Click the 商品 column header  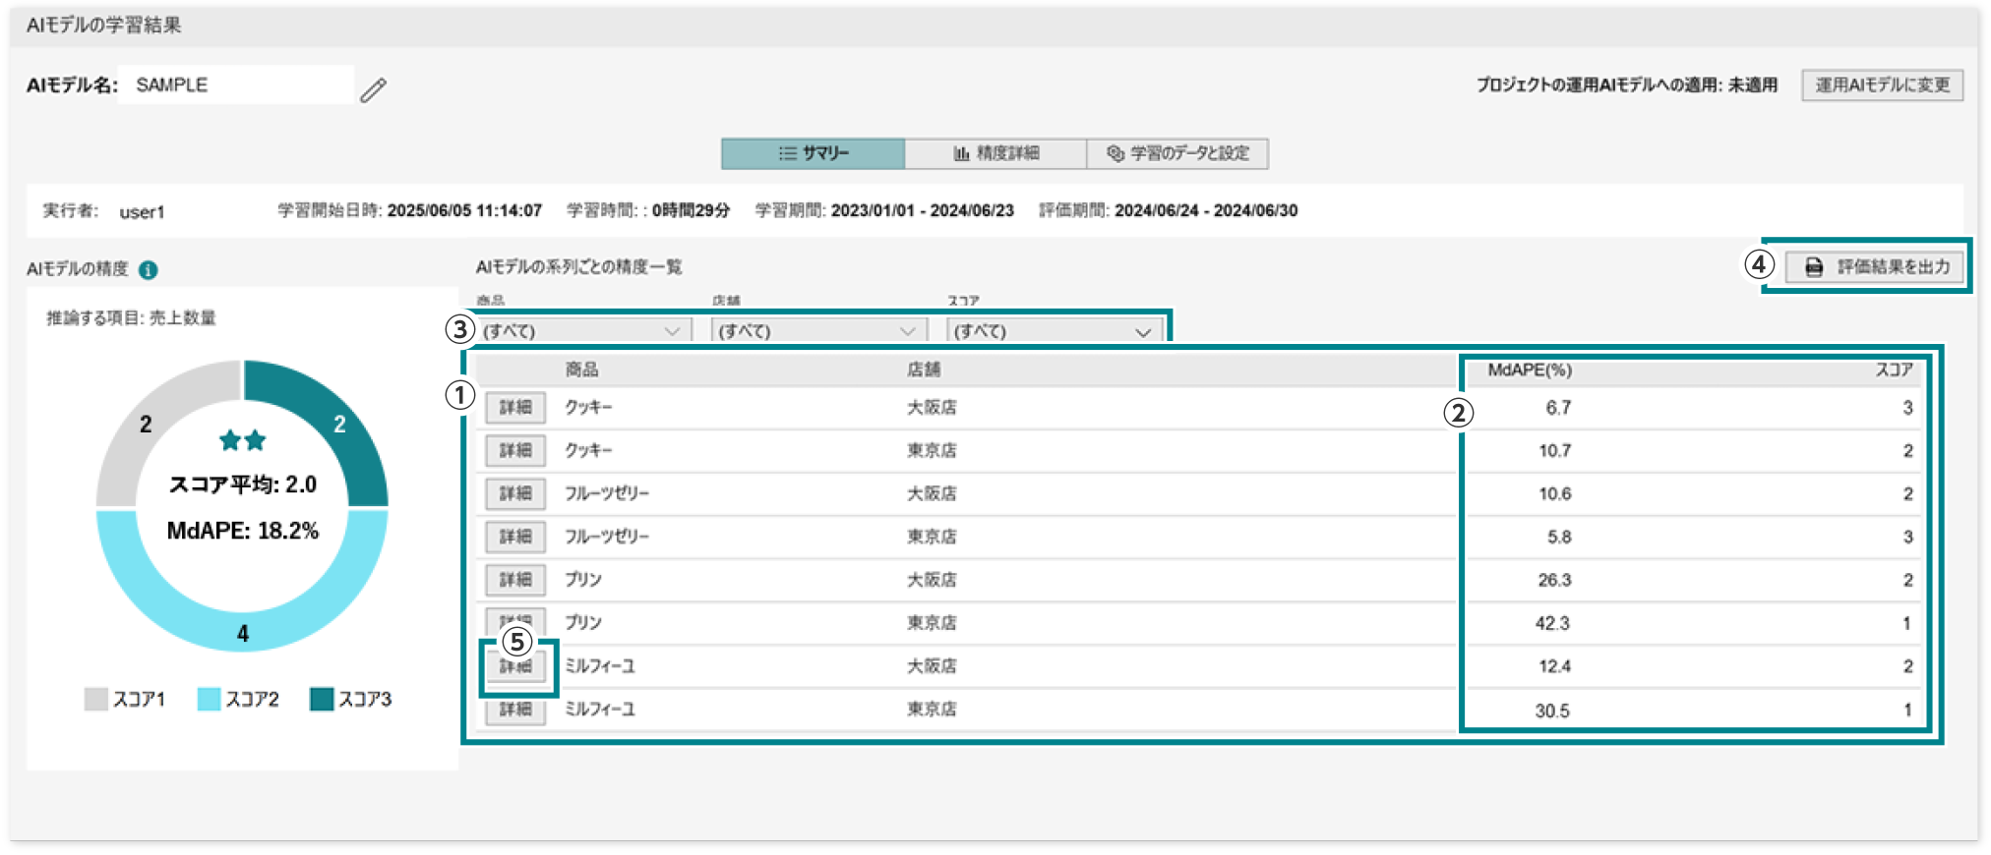click(581, 370)
